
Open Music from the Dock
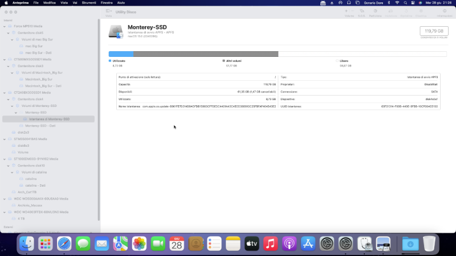pos(270,243)
